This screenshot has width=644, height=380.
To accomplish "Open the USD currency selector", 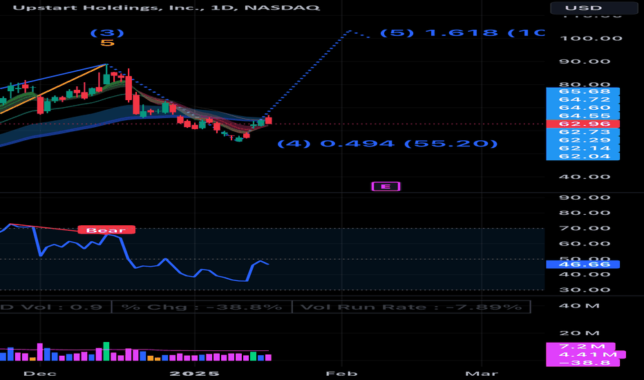I will click(594, 8).
